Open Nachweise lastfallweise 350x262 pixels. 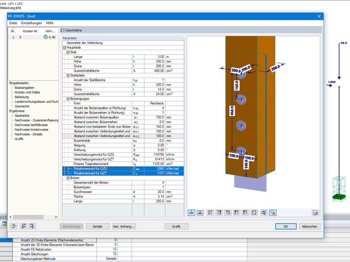tap(31, 125)
